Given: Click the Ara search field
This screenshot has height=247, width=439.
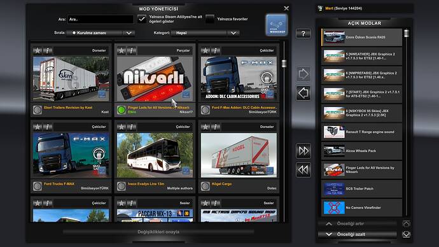Looking at the screenshot, I should (x=101, y=19).
